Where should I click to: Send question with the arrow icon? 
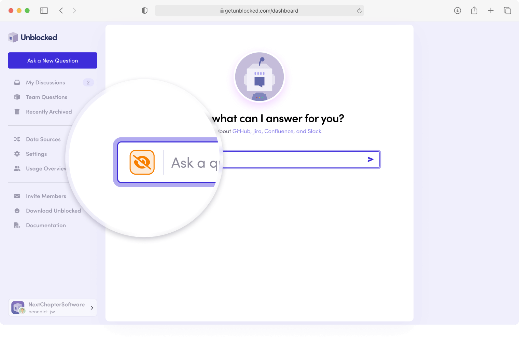pos(370,160)
